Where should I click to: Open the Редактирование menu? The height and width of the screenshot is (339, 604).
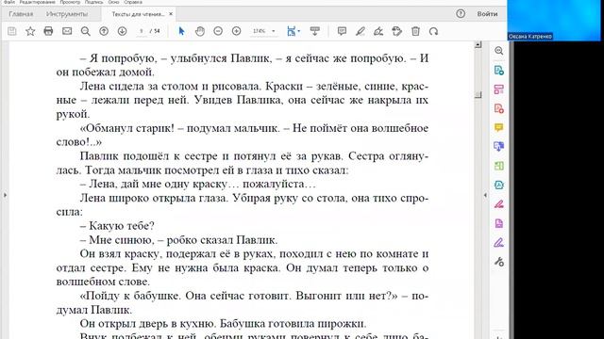pos(37,2)
